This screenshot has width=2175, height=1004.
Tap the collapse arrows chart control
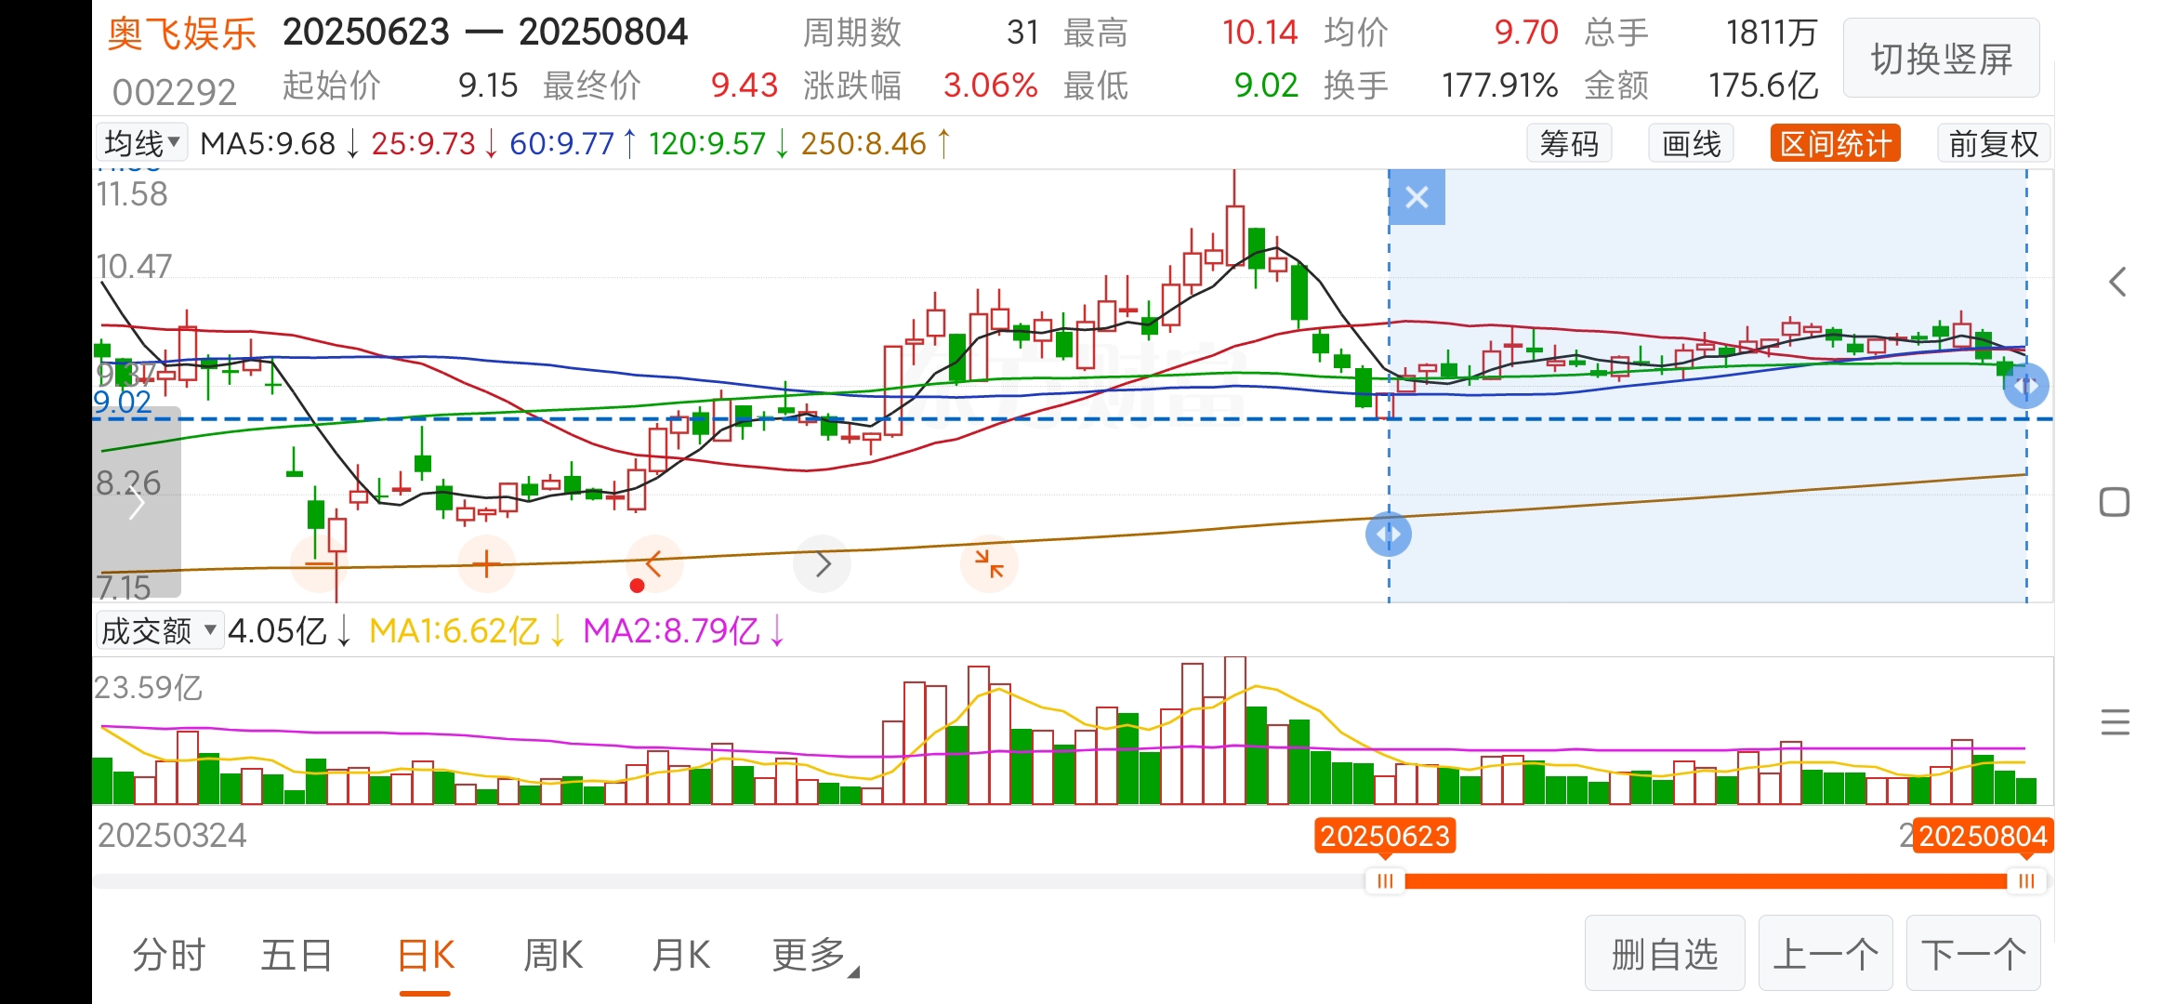point(989,564)
